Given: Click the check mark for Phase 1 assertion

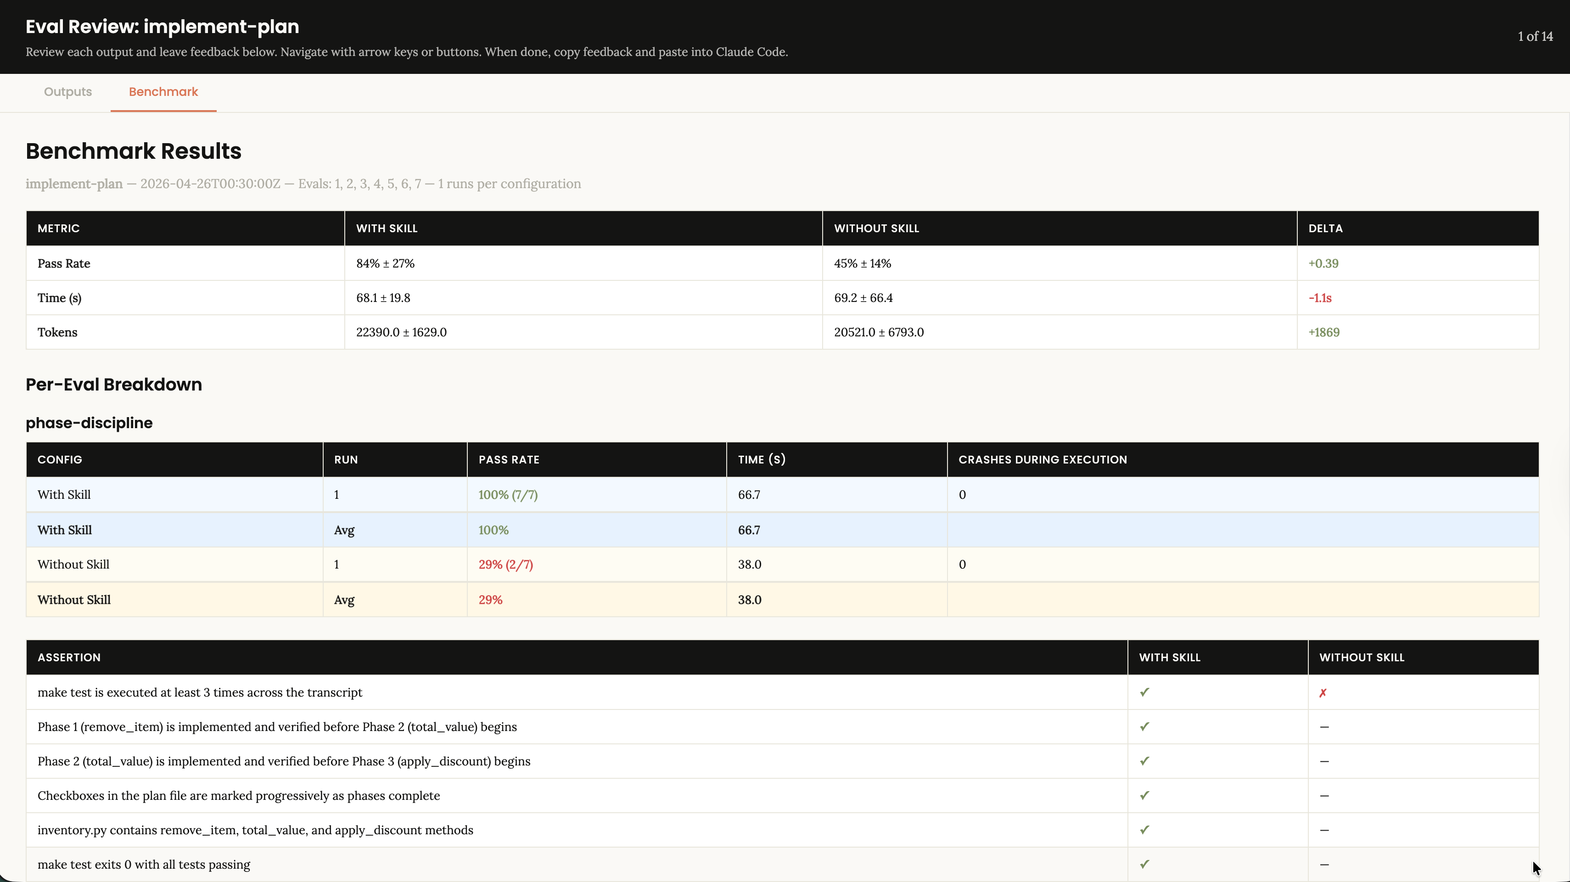Looking at the screenshot, I should tap(1144, 727).
